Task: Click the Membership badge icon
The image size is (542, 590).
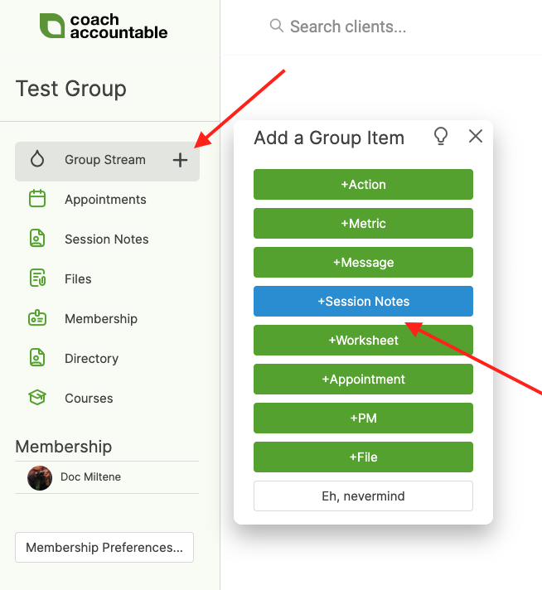Action: [37, 318]
